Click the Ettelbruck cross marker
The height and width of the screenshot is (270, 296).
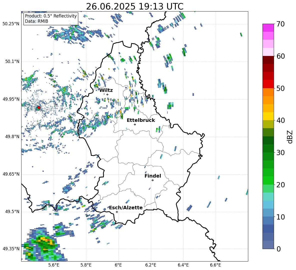click(x=135, y=124)
